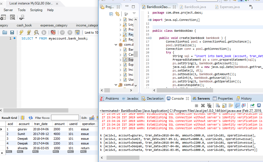Click Remove Launch X icon in Console
The image size is (263, 162).
click(203, 105)
